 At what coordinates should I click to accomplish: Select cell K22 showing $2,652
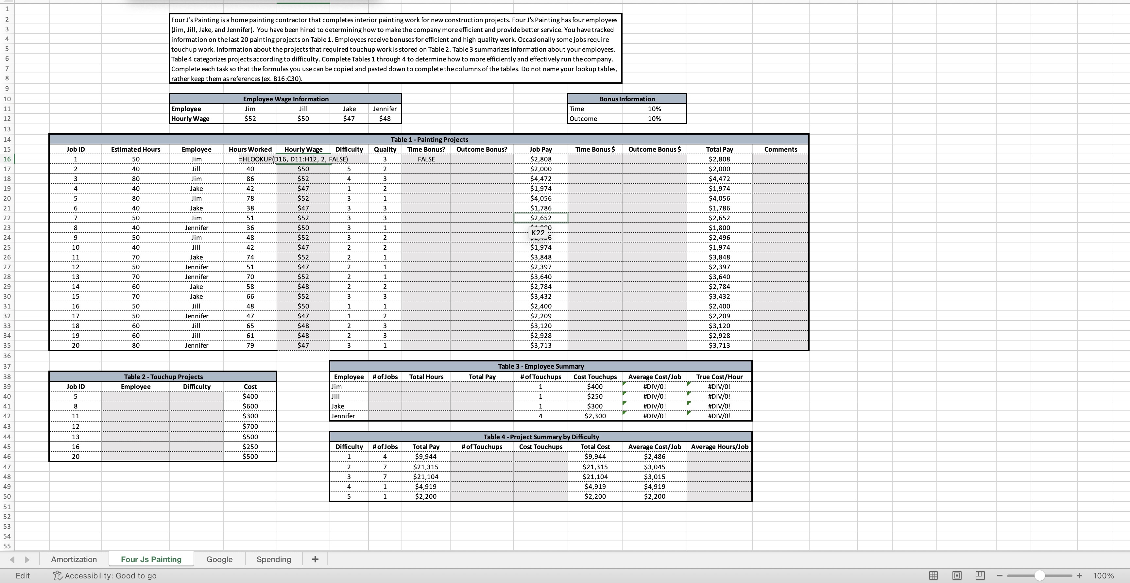[x=540, y=218]
